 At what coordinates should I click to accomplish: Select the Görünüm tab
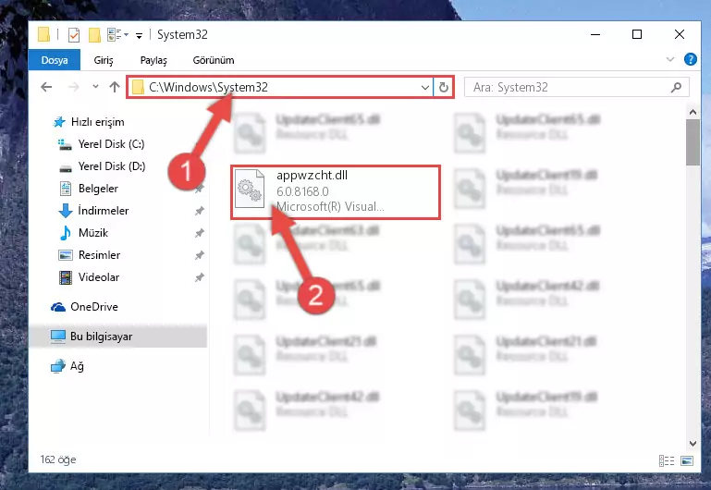pos(214,60)
